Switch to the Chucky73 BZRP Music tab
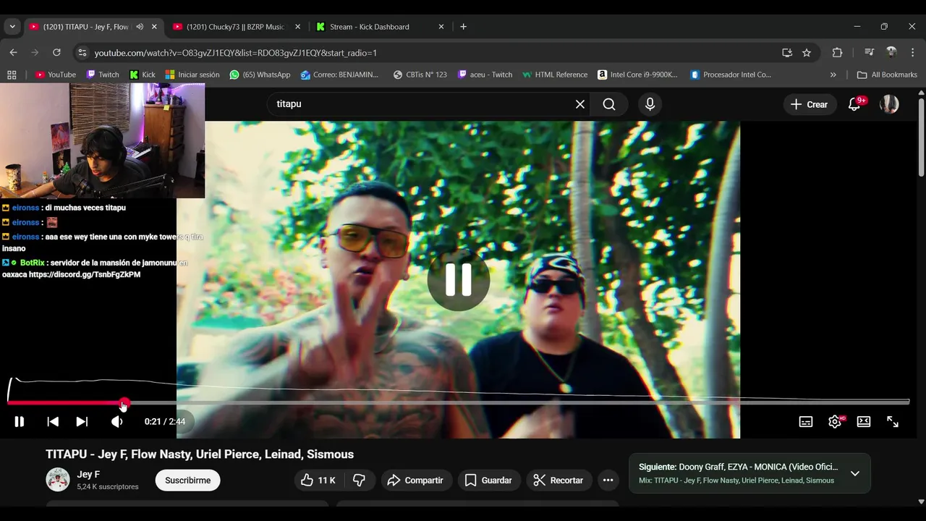 235,27
